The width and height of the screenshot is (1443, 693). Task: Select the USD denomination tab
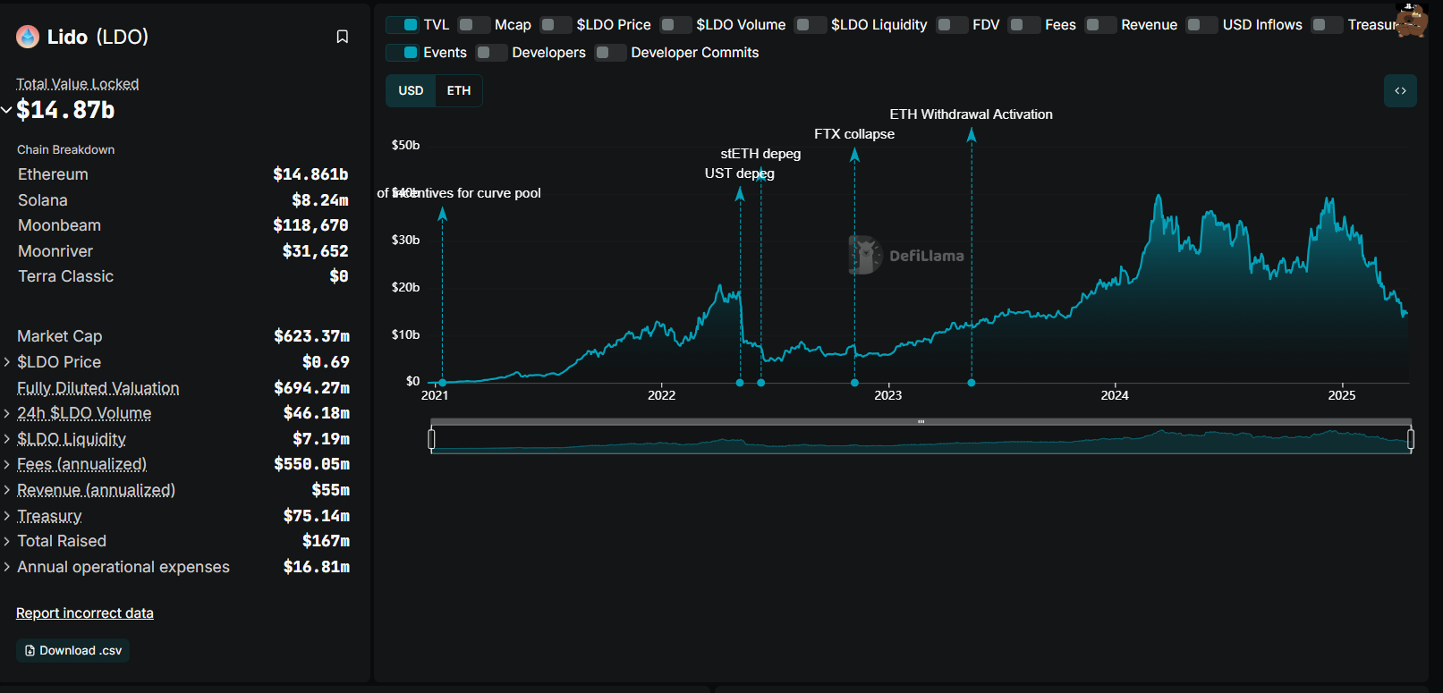[x=411, y=90]
